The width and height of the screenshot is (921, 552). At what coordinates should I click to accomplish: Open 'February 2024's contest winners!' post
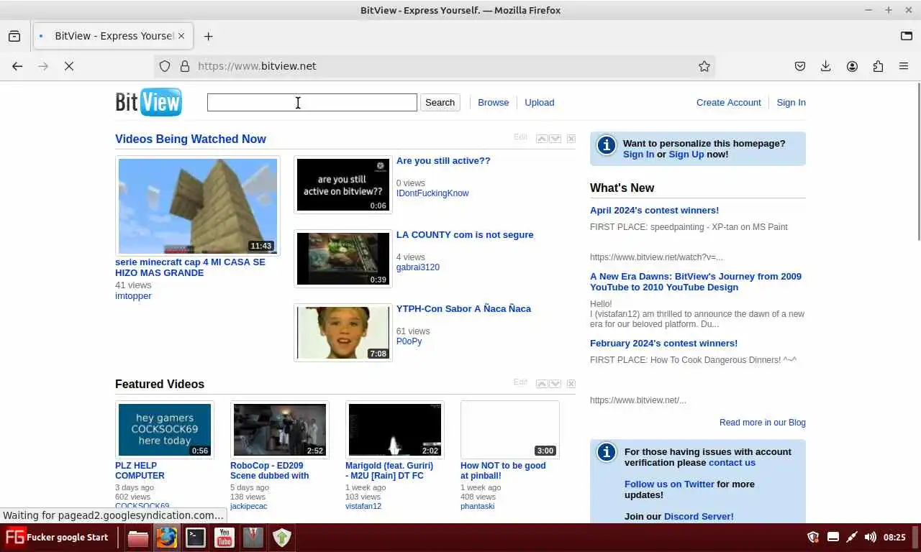[x=663, y=344]
